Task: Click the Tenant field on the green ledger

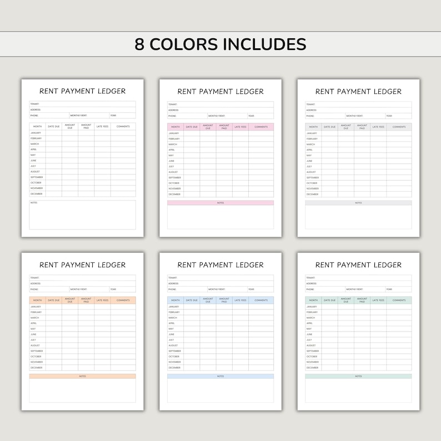Action: click(358, 278)
